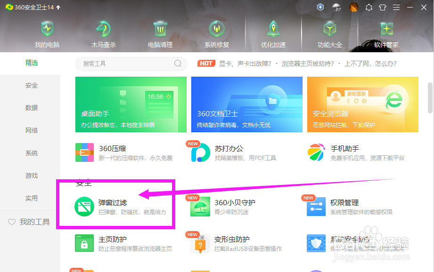Click the skin shirt icon in title bar
The height and width of the screenshot is (272, 434).
pos(383,7)
